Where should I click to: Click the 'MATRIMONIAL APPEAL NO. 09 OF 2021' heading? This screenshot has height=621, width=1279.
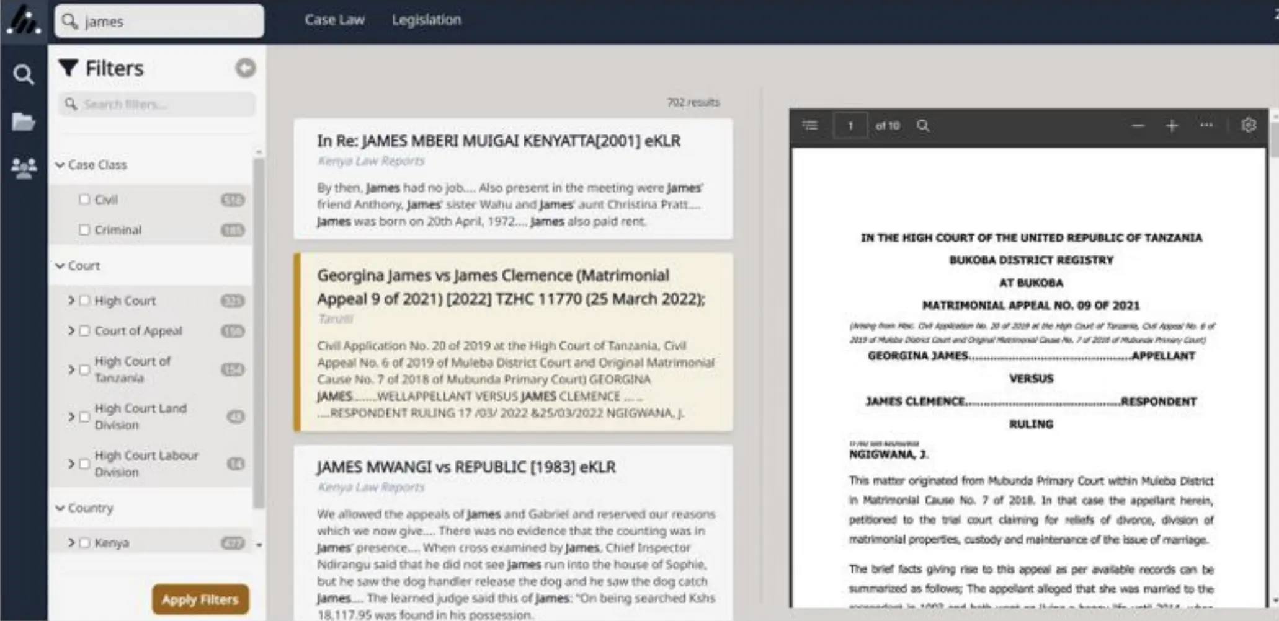coord(1031,306)
